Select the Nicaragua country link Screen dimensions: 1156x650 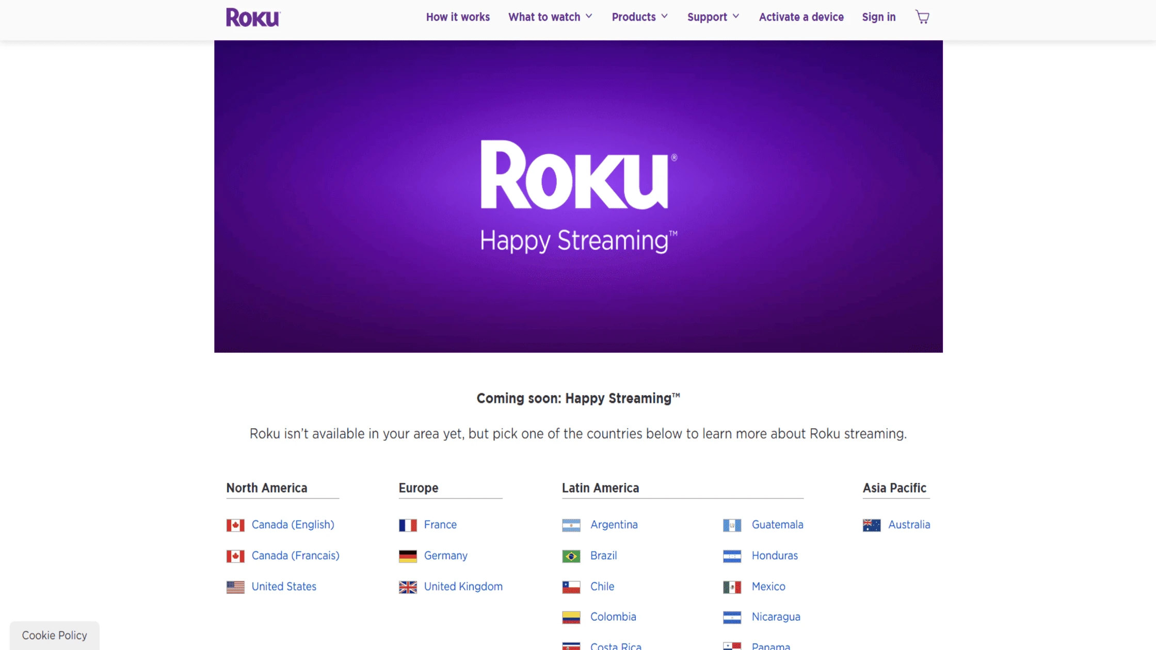pyautogui.click(x=776, y=617)
